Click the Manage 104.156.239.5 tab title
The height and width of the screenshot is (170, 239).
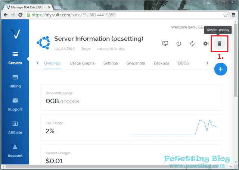[x=27, y=7]
